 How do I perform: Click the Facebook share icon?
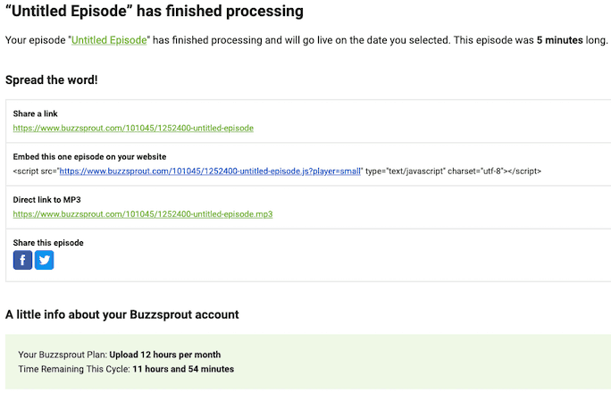pos(22,260)
